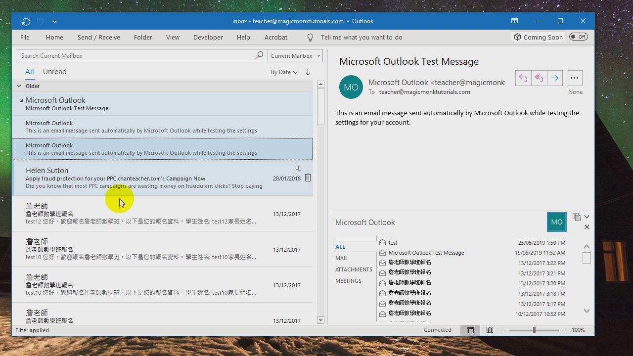
Task: Click the Reply icon in reading pane
Action: (523, 78)
